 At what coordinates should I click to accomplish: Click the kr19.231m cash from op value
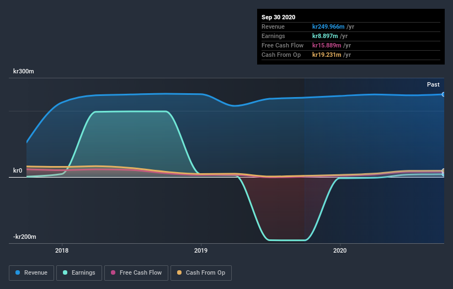coord(327,55)
